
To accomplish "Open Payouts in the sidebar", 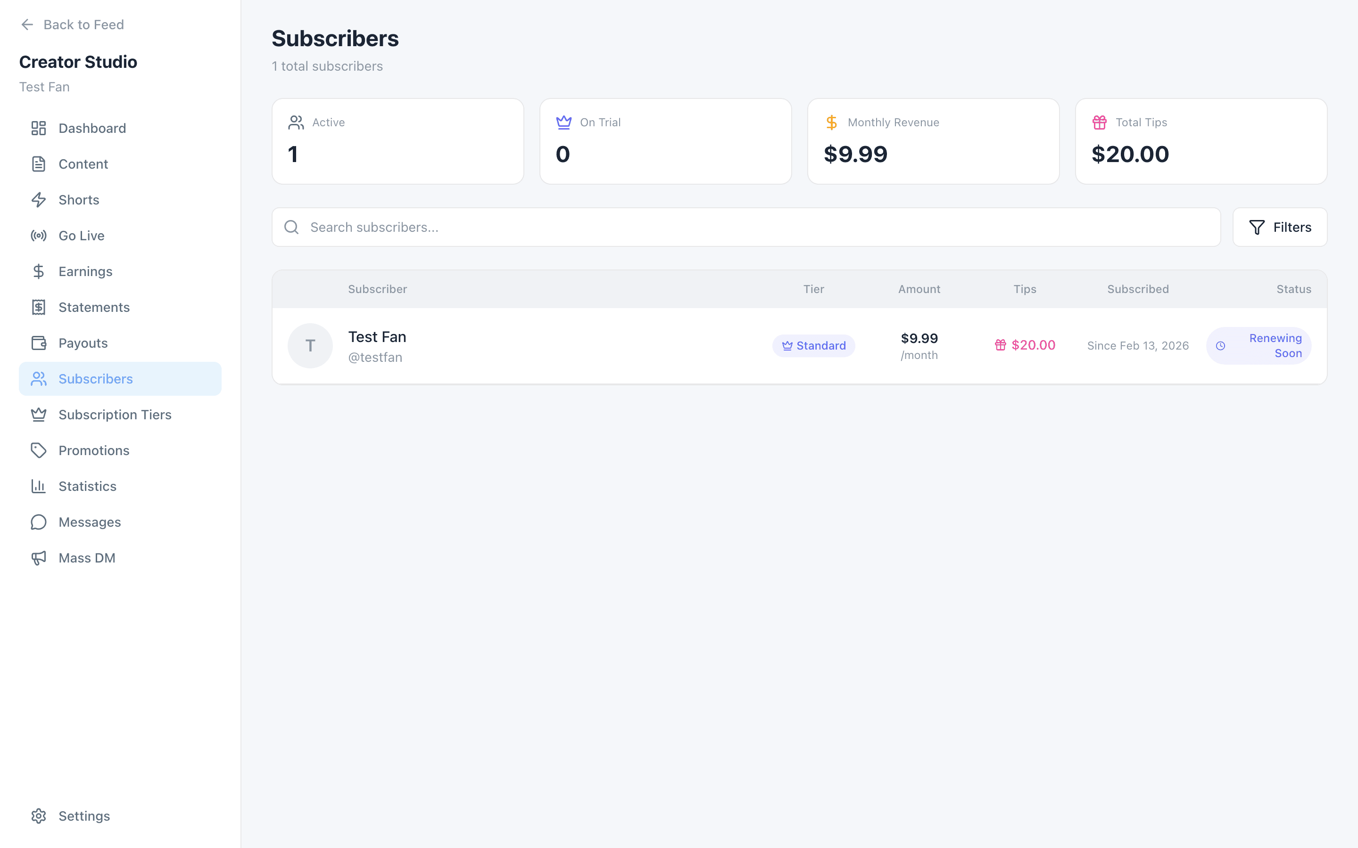I will coord(120,343).
